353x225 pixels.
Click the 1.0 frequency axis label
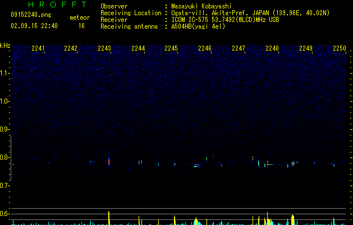[4, 101]
